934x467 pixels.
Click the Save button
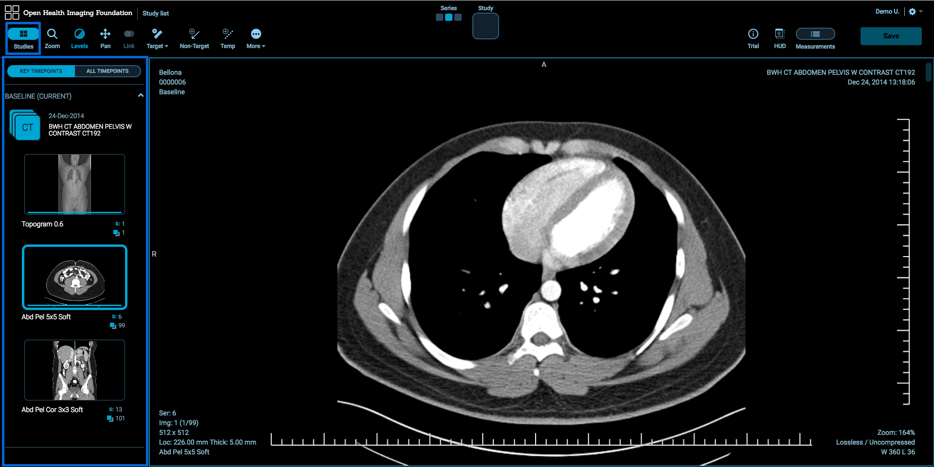click(891, 36)
